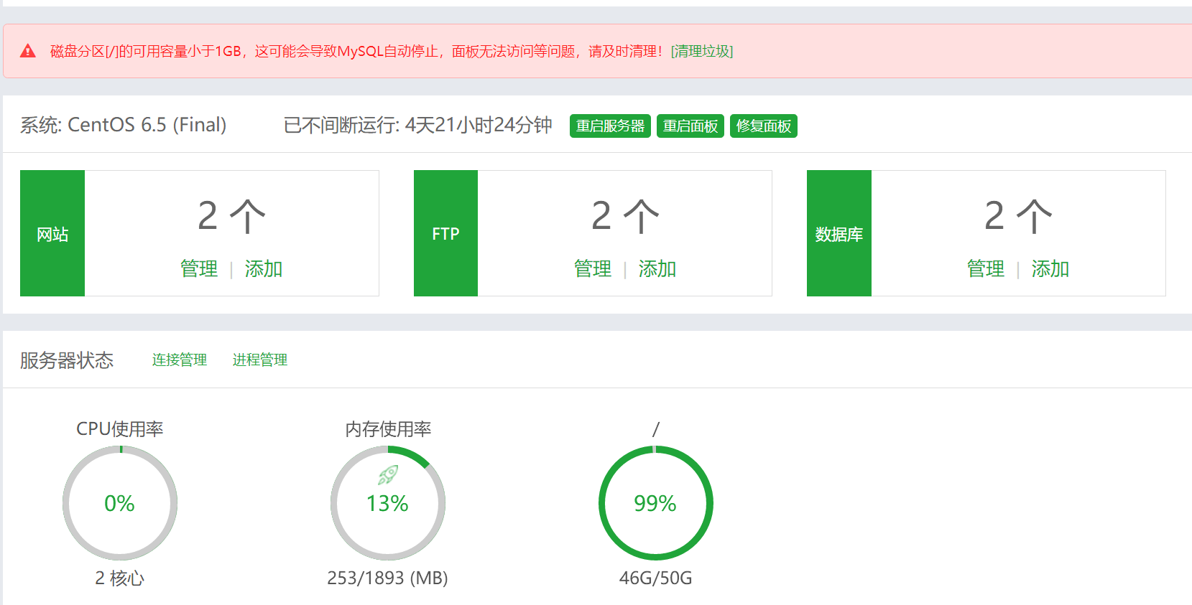The image size is (1192, 605).
Task: Click the "/" partition label above disk gauge
Action: (x=656, y=429)
